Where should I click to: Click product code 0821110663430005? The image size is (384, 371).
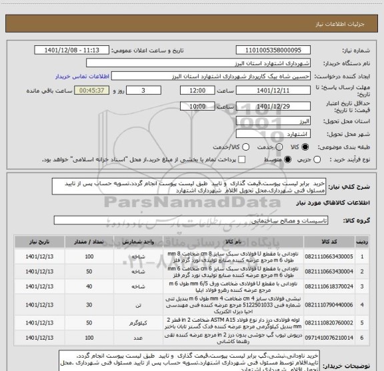329,256
